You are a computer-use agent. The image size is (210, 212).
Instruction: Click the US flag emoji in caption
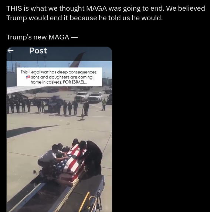[28, 77]
